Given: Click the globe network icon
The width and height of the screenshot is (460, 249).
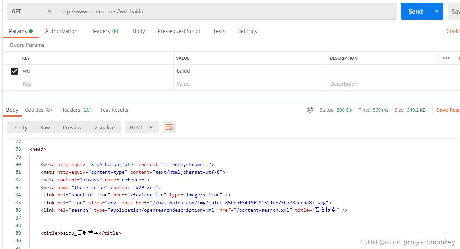Looking at the screenshot, I should 310,110.
